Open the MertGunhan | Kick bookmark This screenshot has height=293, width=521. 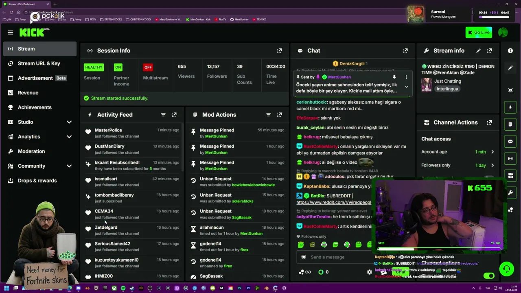[198, 20]
